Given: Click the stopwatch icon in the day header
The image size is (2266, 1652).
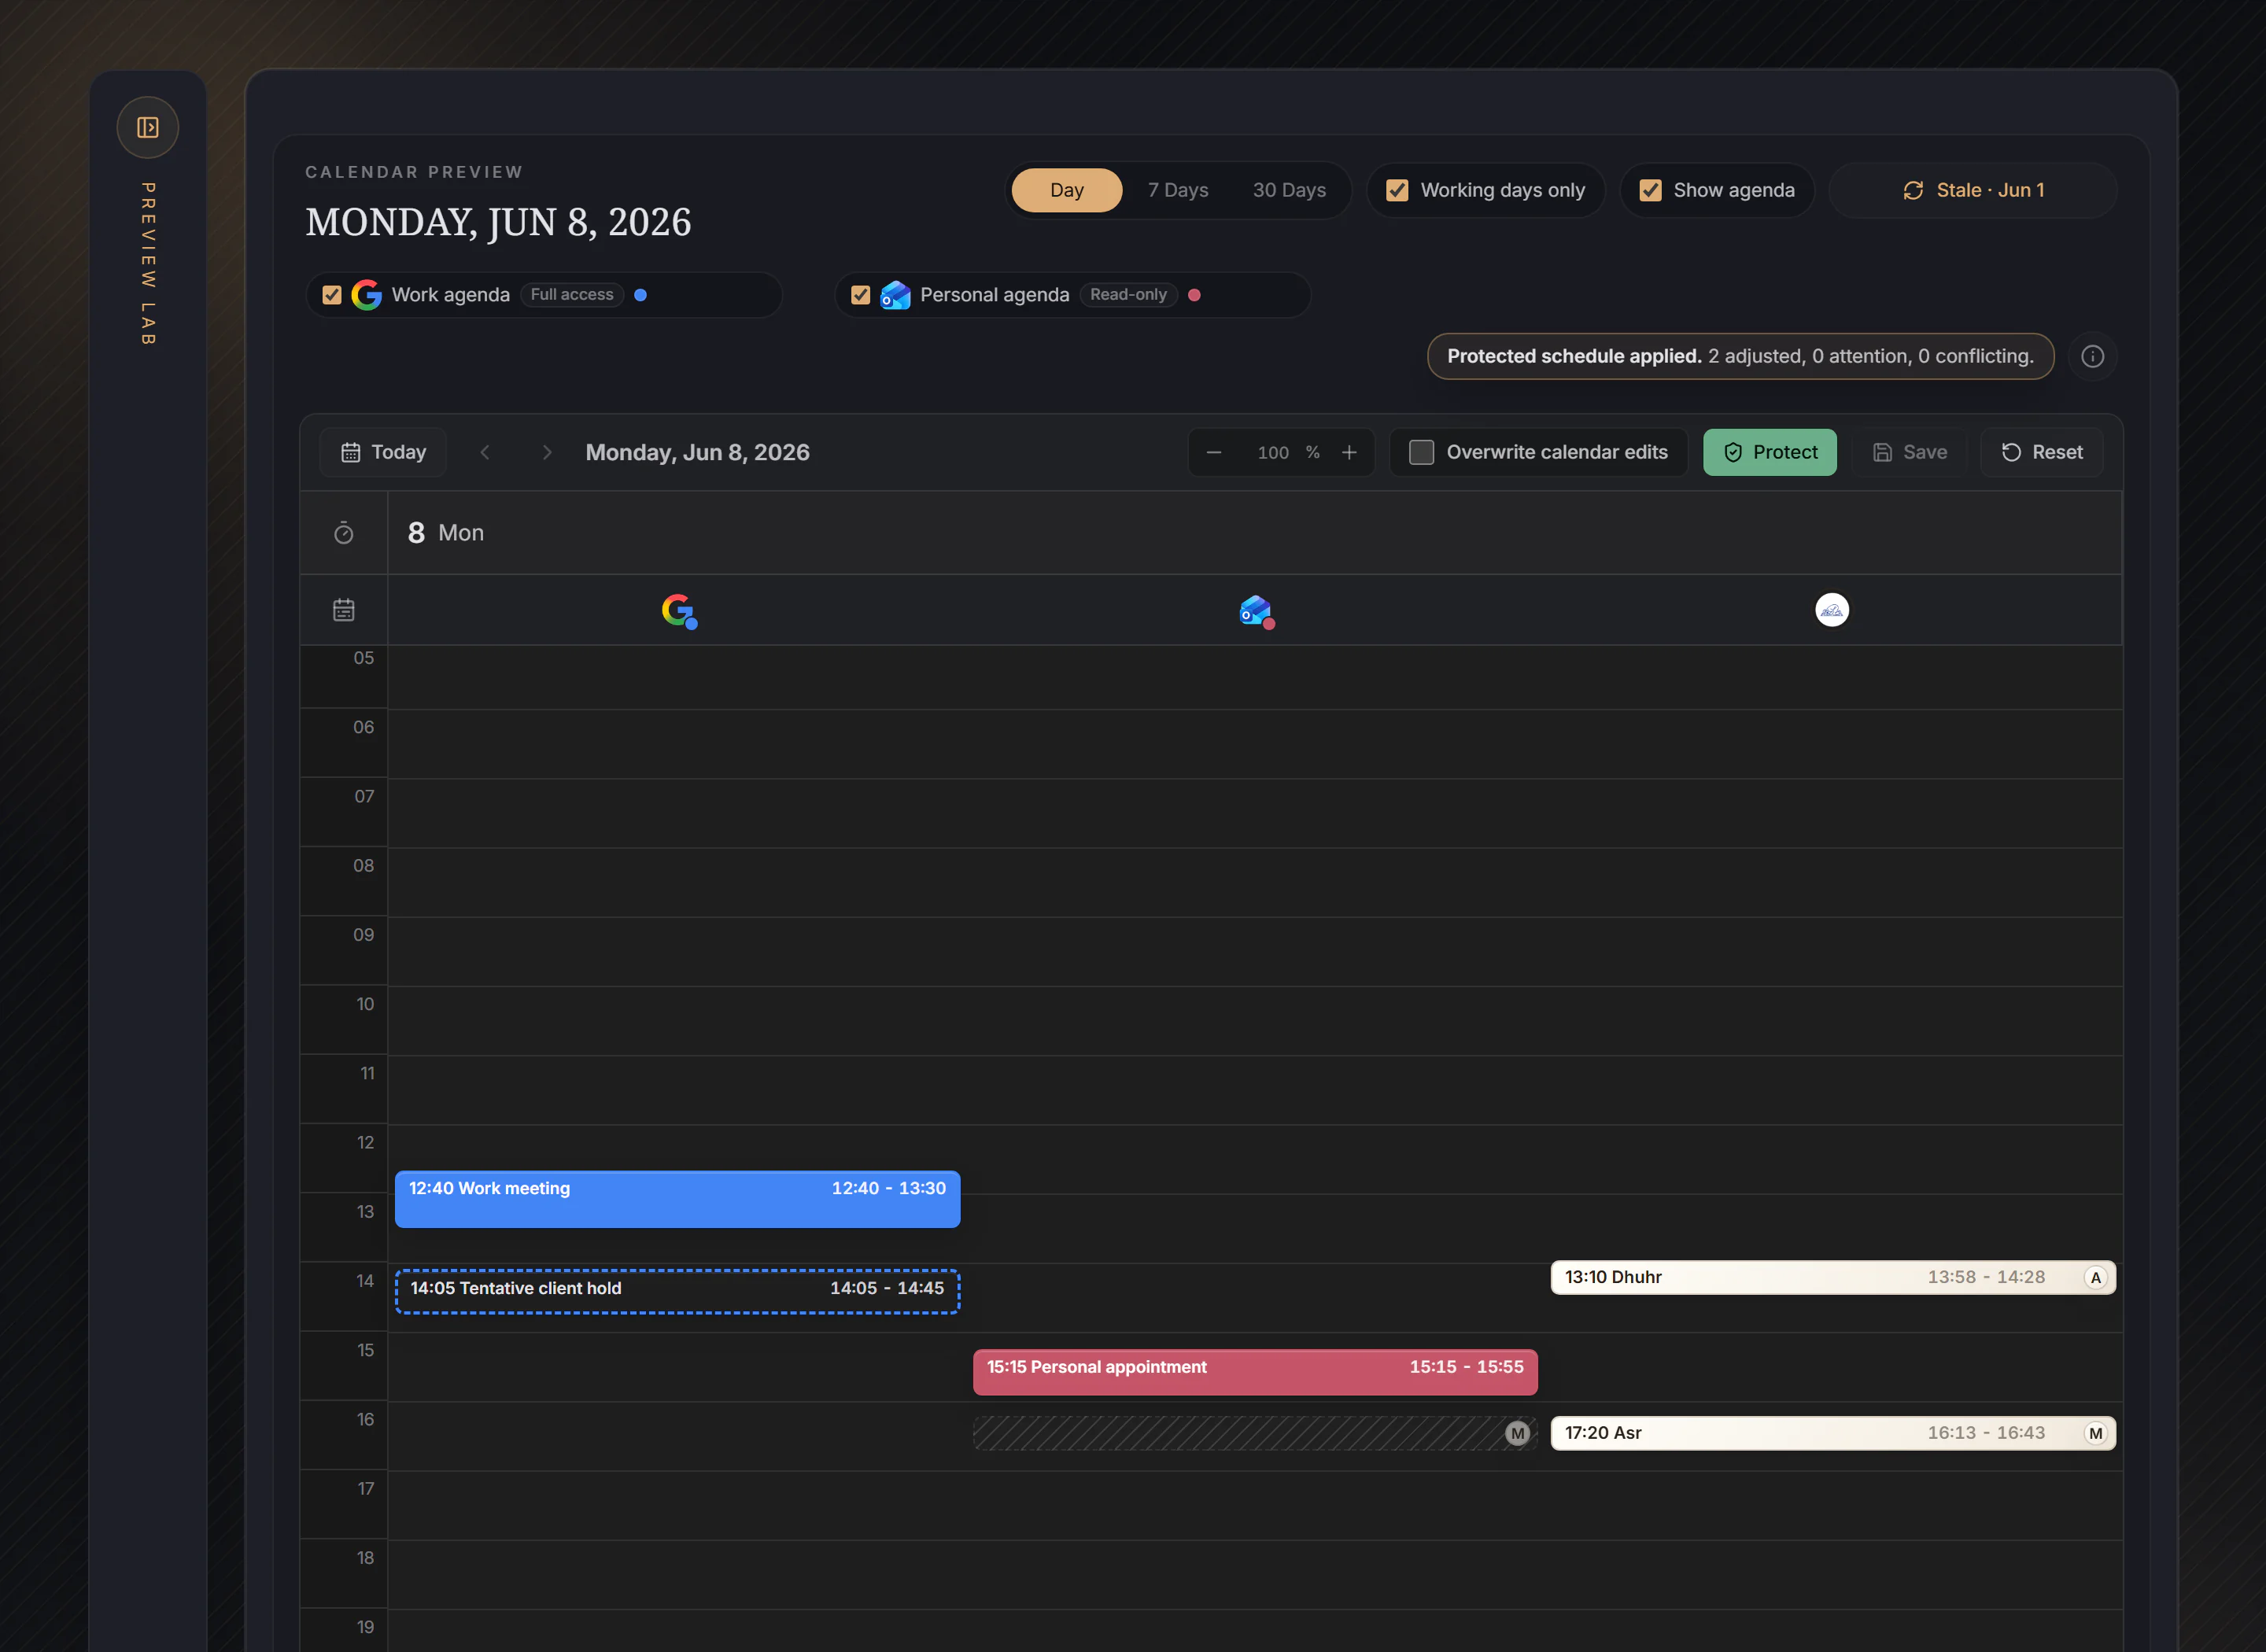Looking at the screenshot, I should pyautogui.click(x=344, y=533).
